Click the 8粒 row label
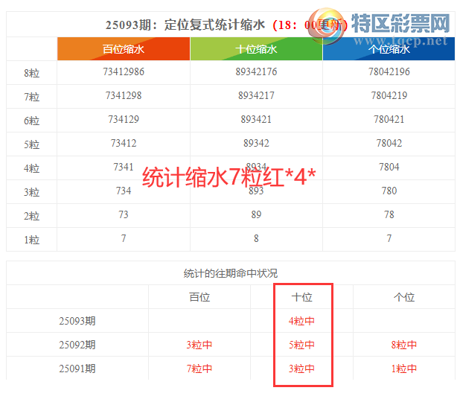 [31, 73]
